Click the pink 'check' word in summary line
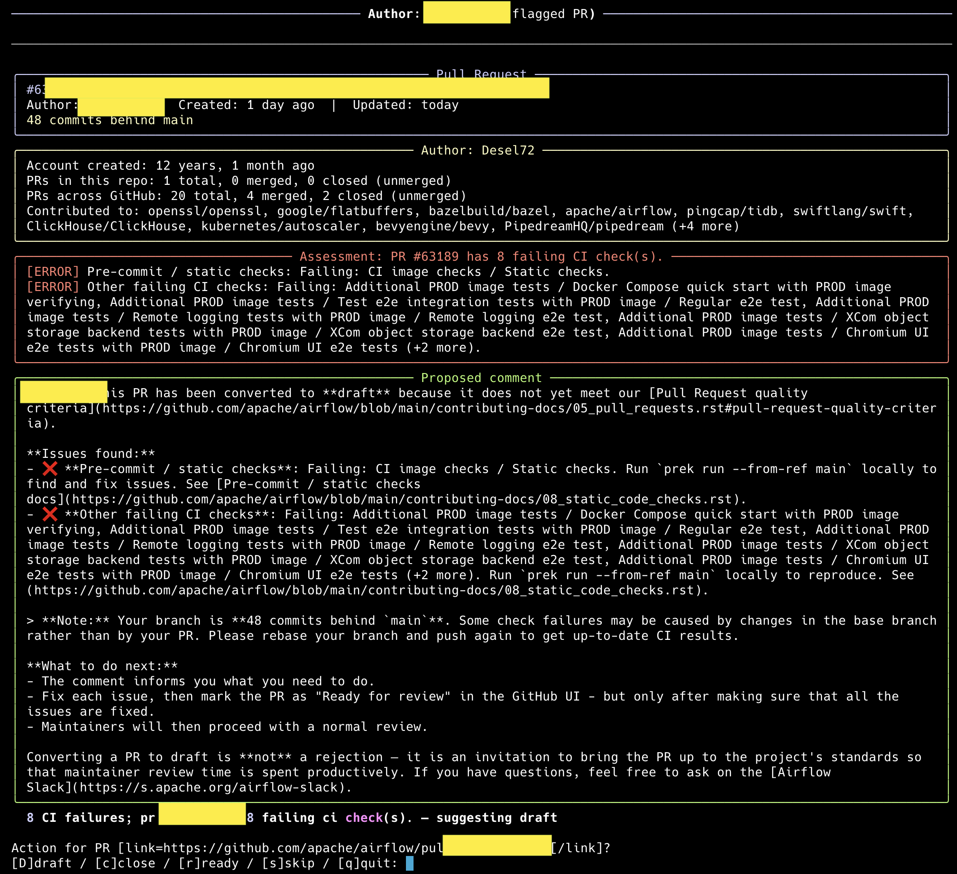957x874 pixels. tap(364, 818)
